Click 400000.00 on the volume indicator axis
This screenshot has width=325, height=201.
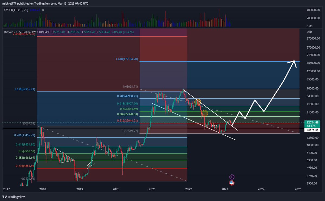click(x=313, y=10)
